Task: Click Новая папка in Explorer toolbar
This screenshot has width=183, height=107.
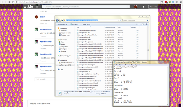Action: tap(86, 24)
